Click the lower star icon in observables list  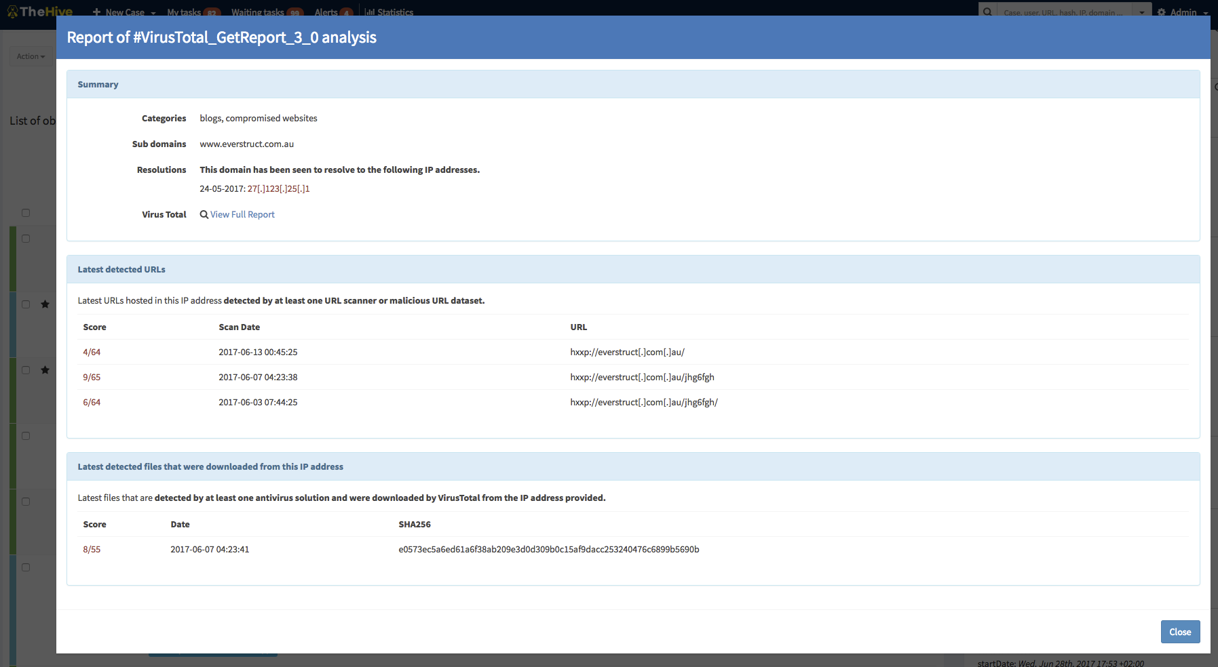click(x=45, y=370)
